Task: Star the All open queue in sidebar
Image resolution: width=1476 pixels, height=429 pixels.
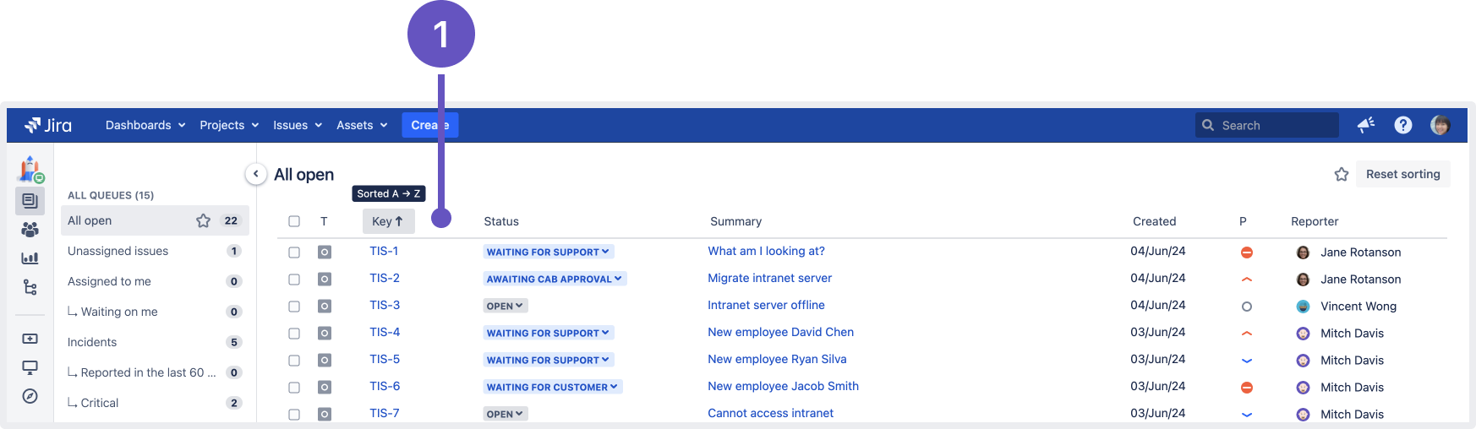Action: point(203,220)
